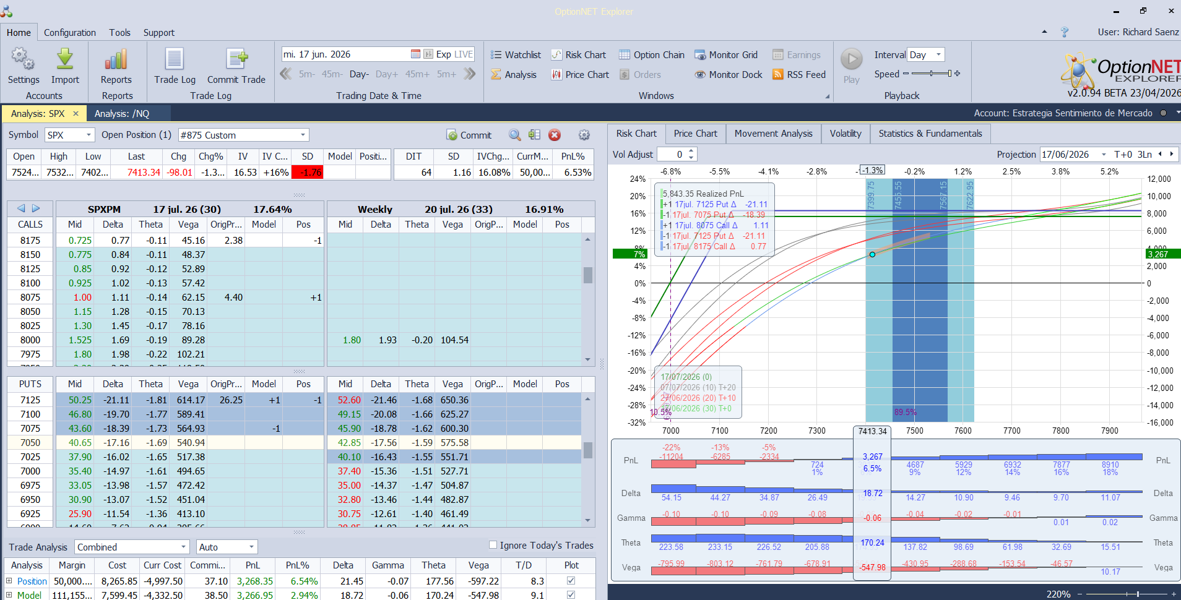Image resolution: width=1181 pixels, height=600 pixels.
Task: Click the Commit button
Action: [469, 135]
